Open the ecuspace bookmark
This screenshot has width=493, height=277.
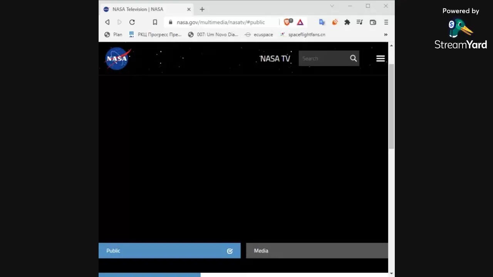[x=259, y=35]
